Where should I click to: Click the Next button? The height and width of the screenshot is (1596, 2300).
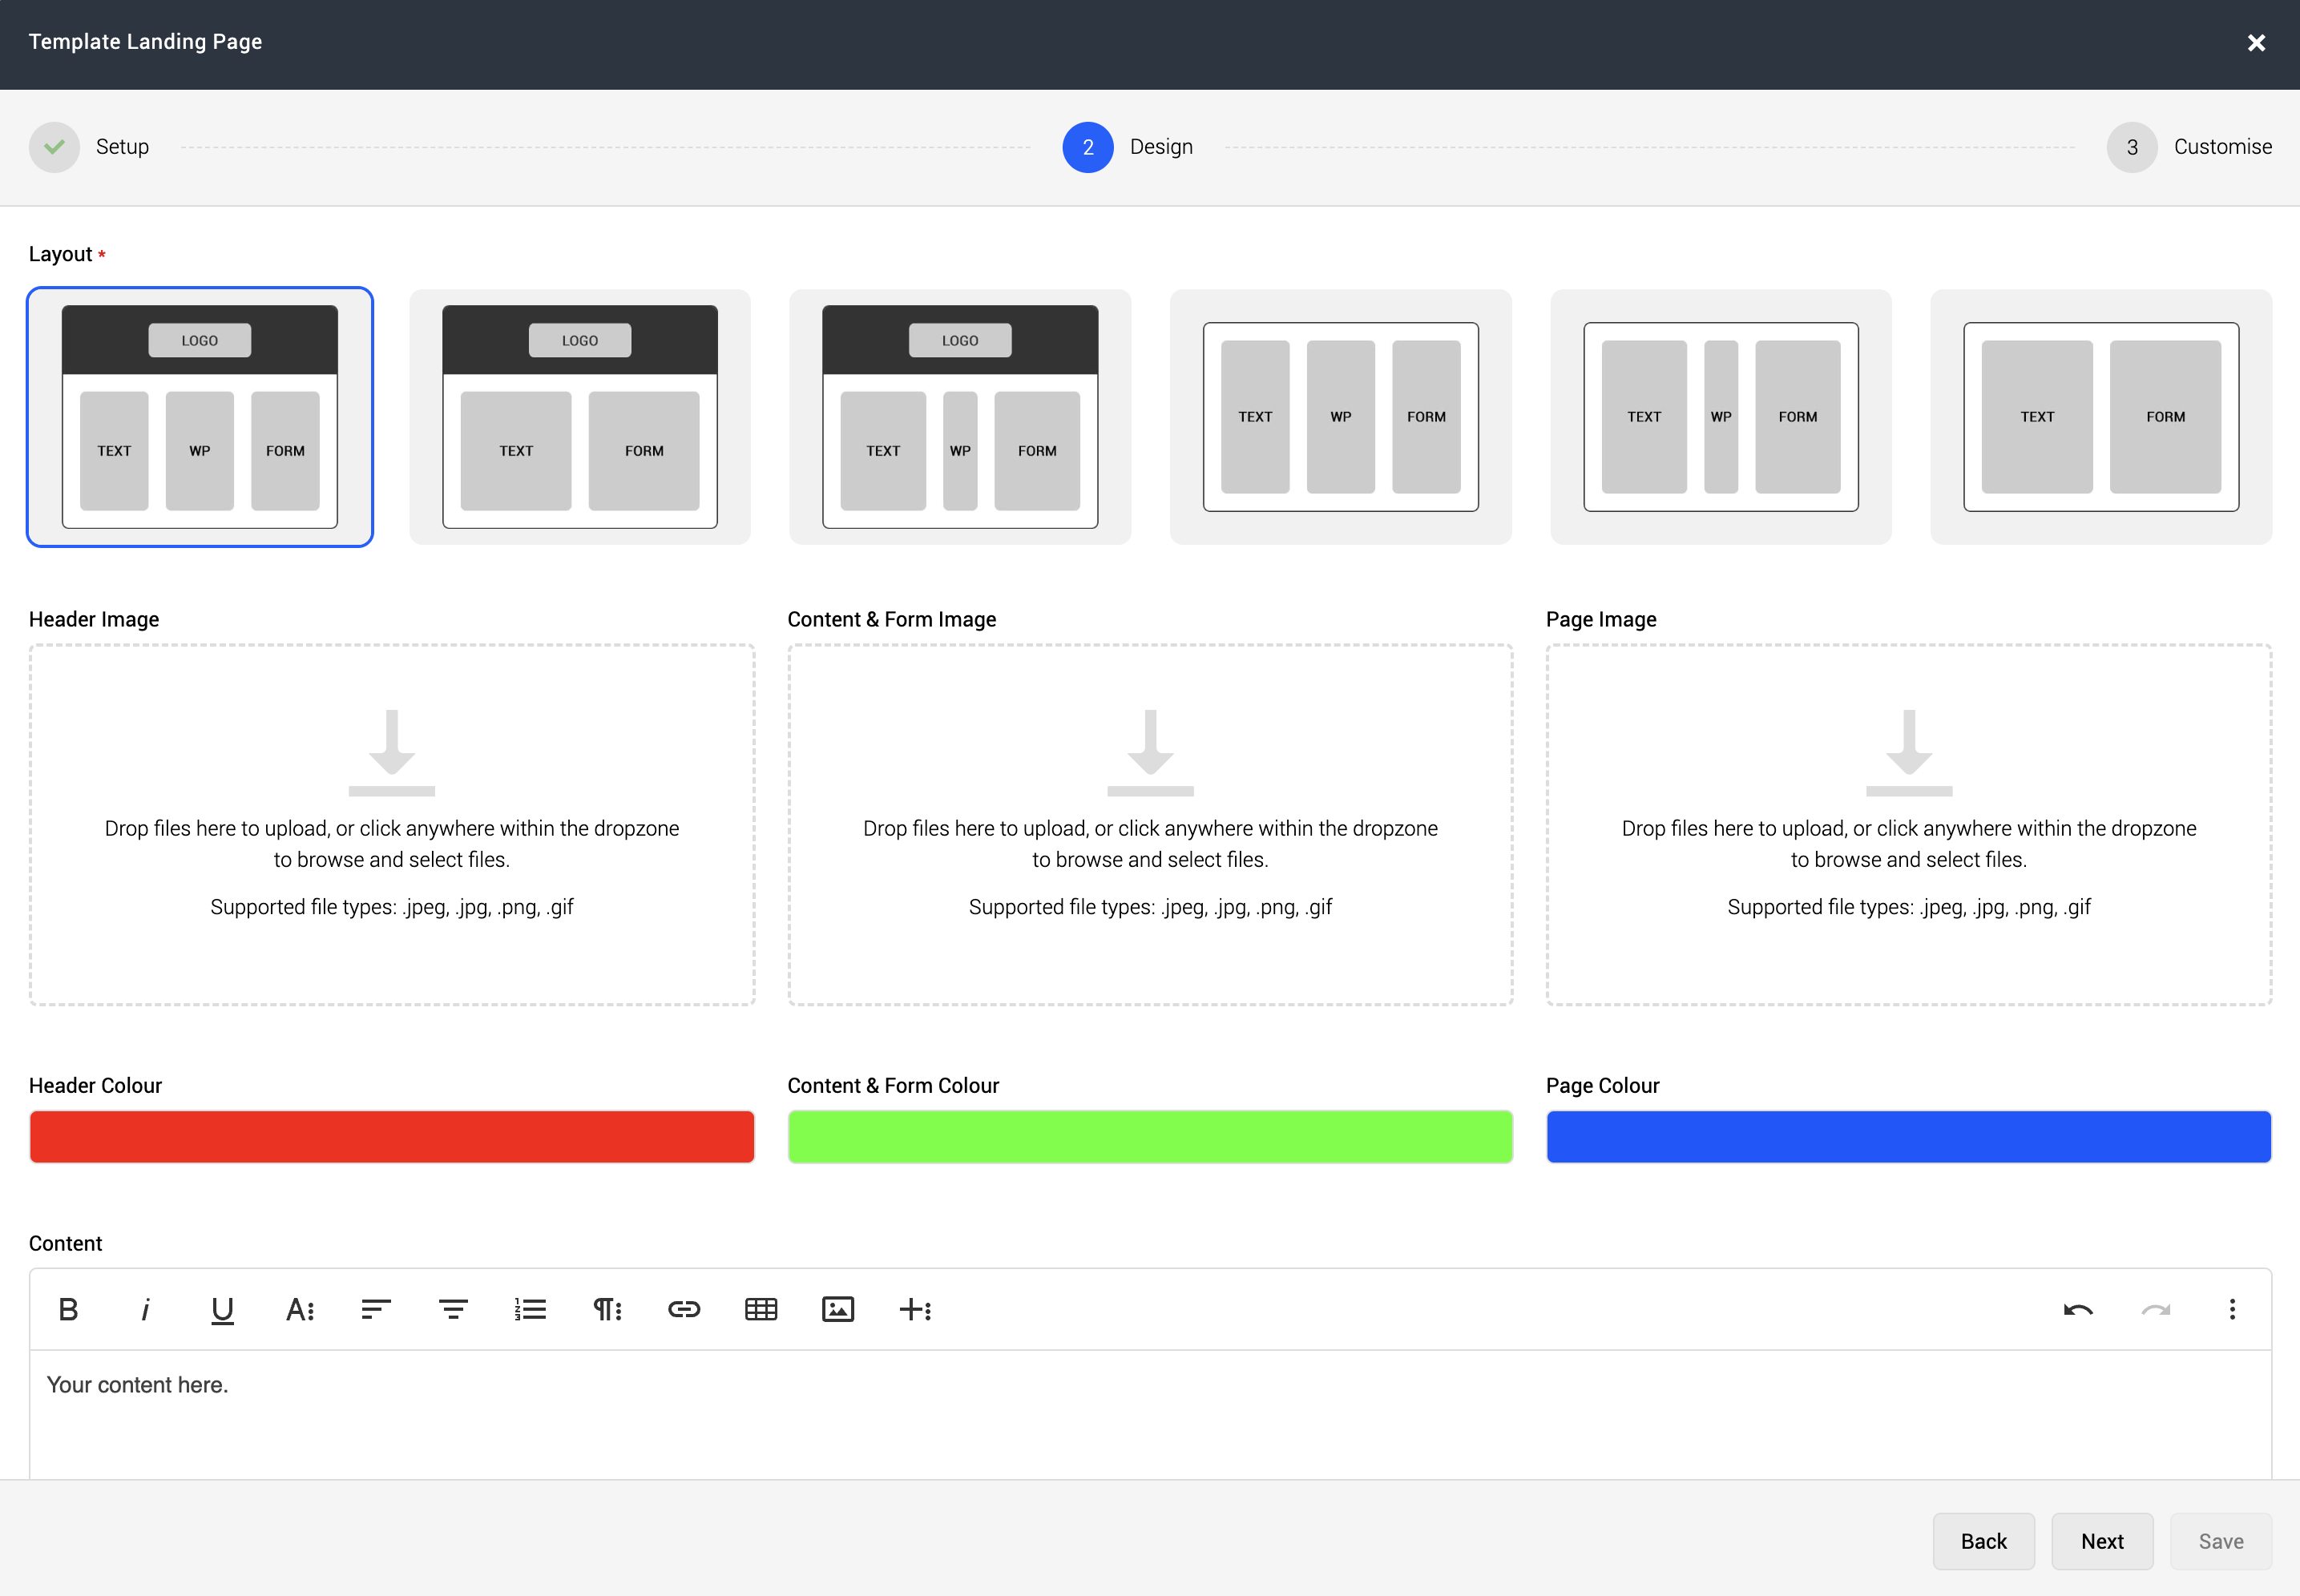coord(2102,1541)
